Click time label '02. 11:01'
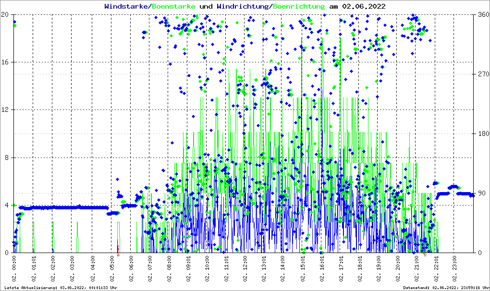The width and height of the screenshot is (490, 291). pyautogui.click(x=226, y=268)
